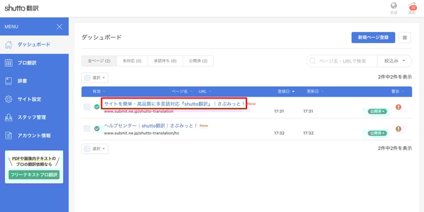The image size is (424, 212).
Task: Open the top 選択 dropdown arrow
Action: [x=104, y=78]
